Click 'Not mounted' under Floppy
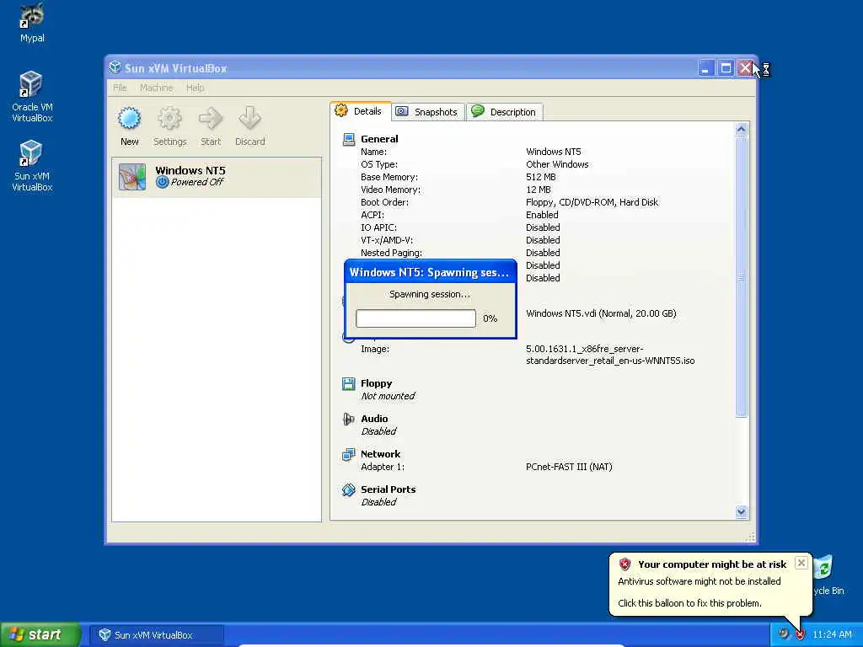Image resolution: width=863 pixels, height=647 pixels. 388,396
